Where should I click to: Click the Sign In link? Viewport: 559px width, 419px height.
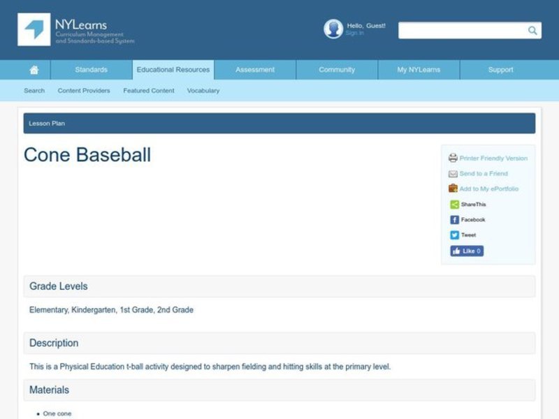point(354,32)
